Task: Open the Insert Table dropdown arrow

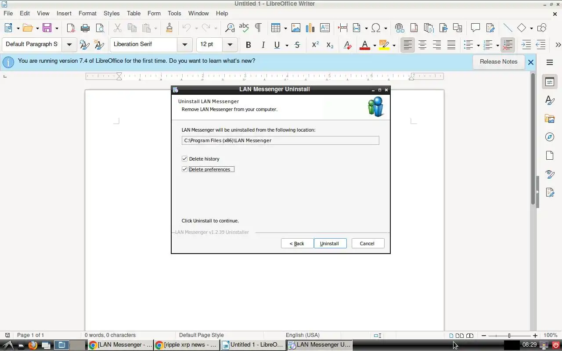Action: click(x=285, y=29)
